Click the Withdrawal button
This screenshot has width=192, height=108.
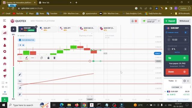[184, 21]
